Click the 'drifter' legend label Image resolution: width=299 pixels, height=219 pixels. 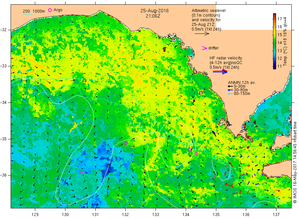click(213, 48)
